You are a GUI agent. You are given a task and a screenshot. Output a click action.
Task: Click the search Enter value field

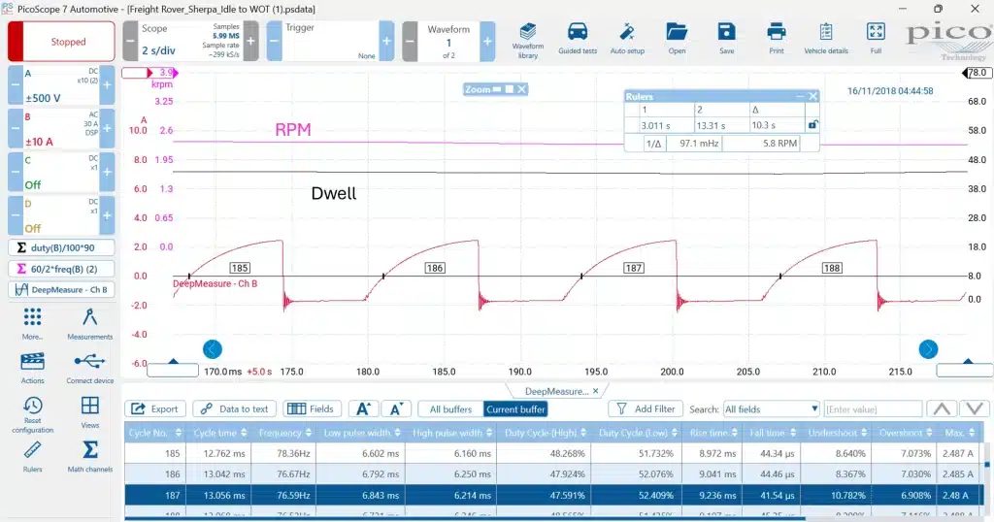[x=873, y=409]
